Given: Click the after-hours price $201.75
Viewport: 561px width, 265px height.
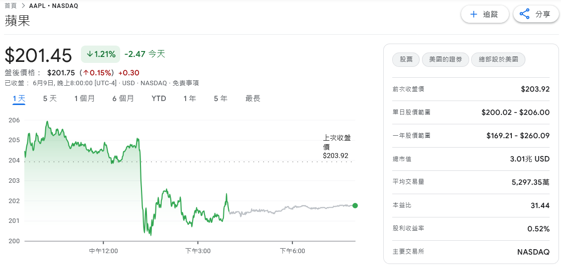Looking at the screenshot, I should pyautogui.click(x=61, y=73).
